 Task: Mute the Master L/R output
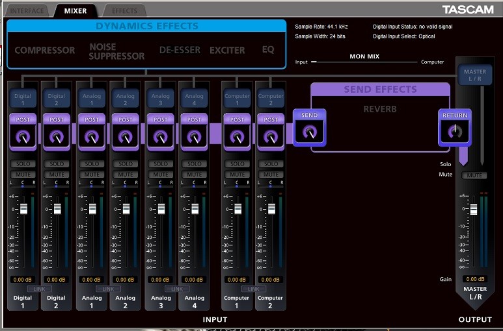474,175
